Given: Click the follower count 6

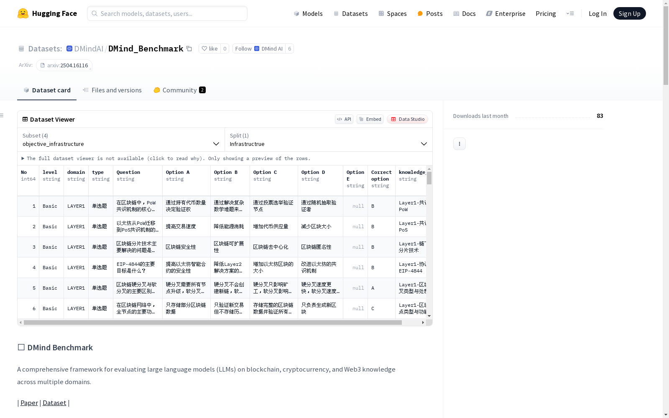Looking at the screenshot, I should pos(290,48).
